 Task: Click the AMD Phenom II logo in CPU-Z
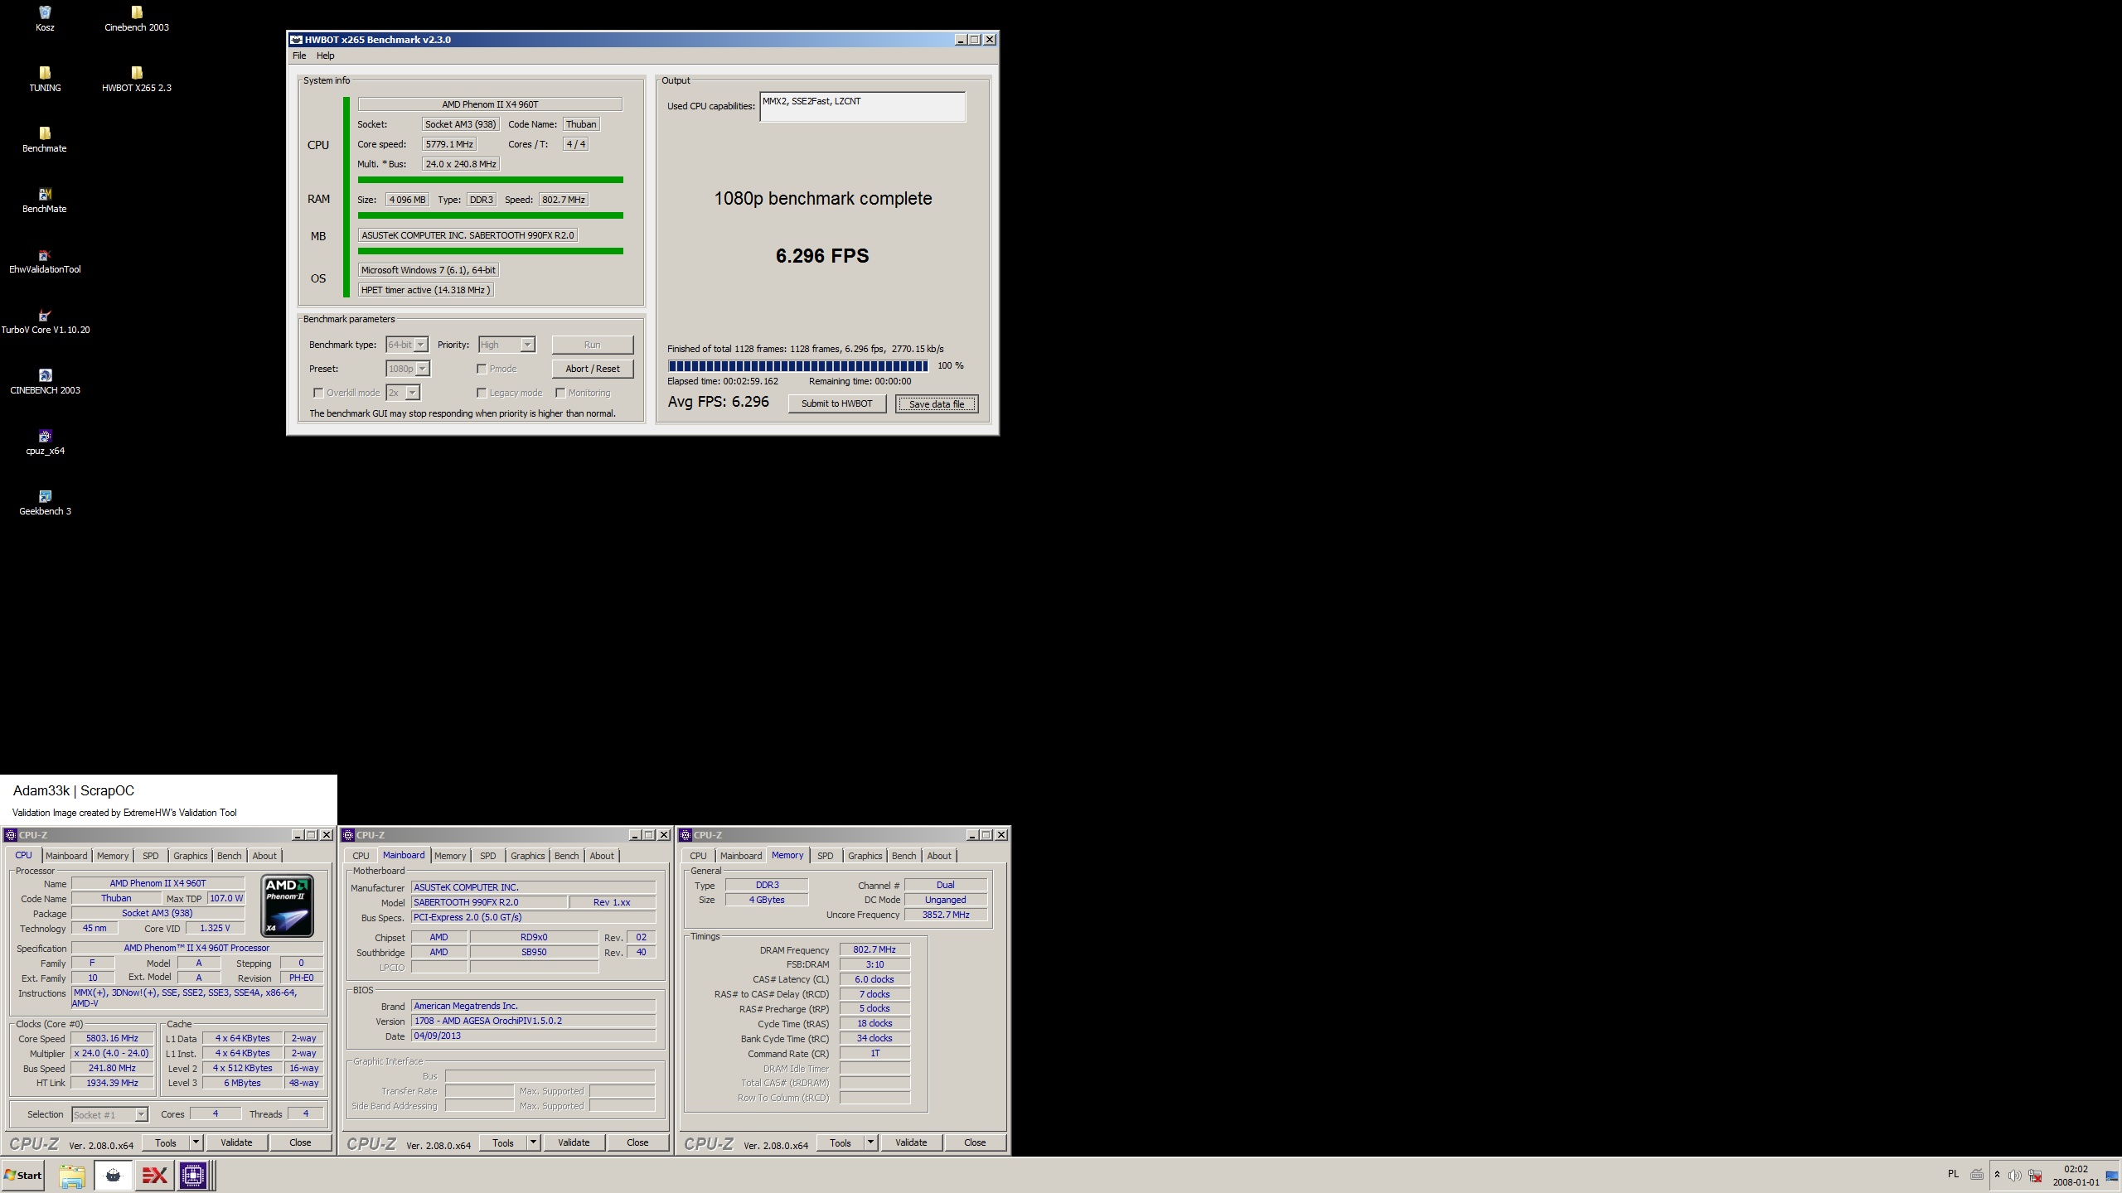(288, 905)
